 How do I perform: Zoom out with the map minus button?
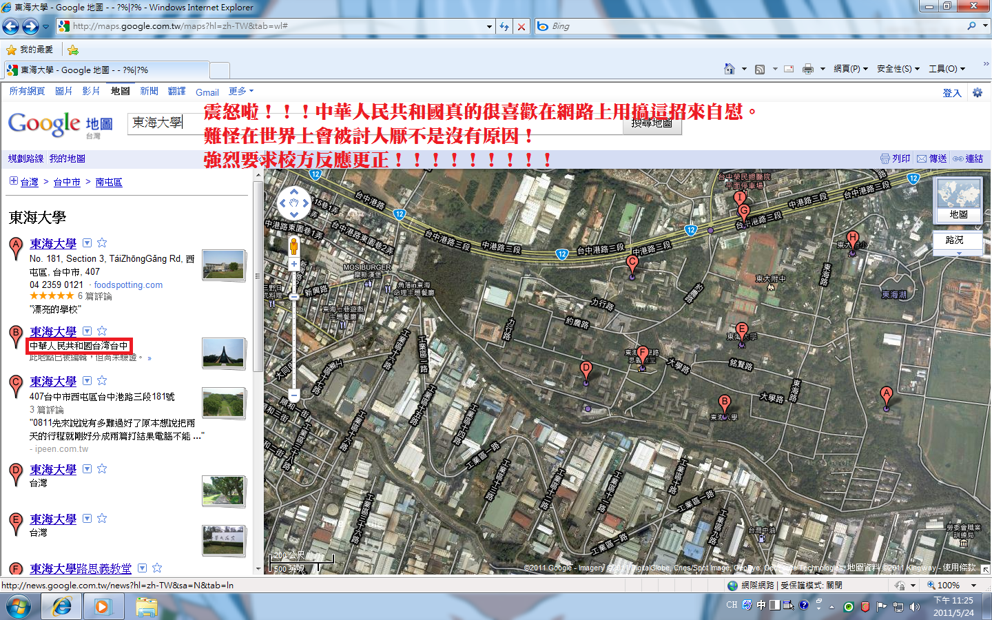pos(294,395)
